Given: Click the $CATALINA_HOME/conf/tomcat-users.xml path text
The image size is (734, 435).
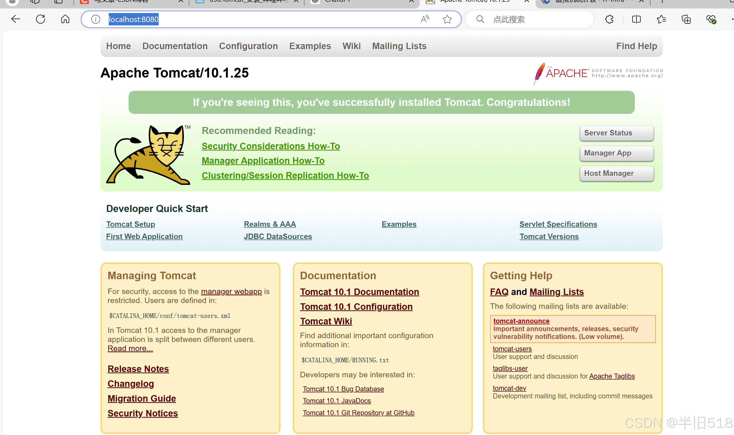Looking at the screenshot, I should tap(170, 316).
